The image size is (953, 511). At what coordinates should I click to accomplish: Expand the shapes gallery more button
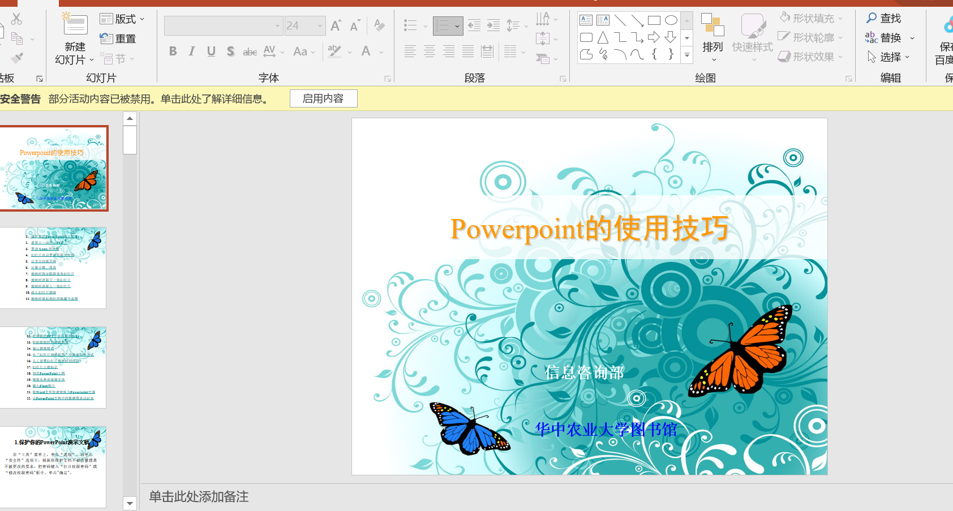687,55
